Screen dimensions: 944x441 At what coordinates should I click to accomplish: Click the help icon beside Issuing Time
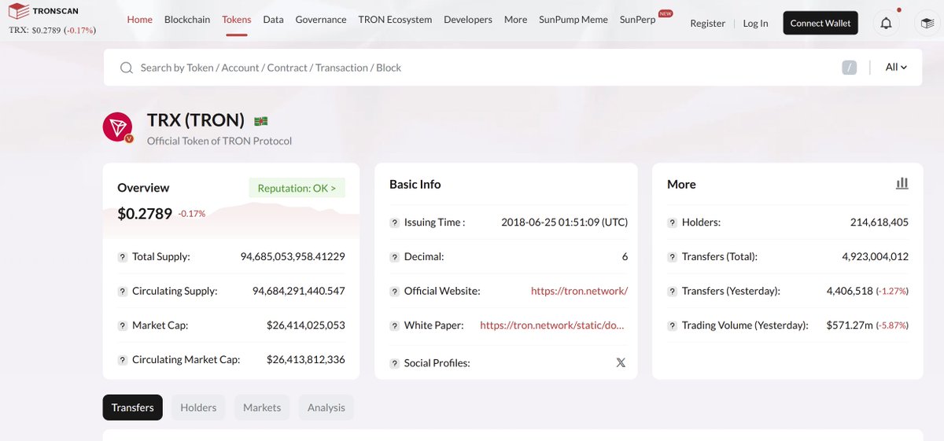[x=395, y=222]
